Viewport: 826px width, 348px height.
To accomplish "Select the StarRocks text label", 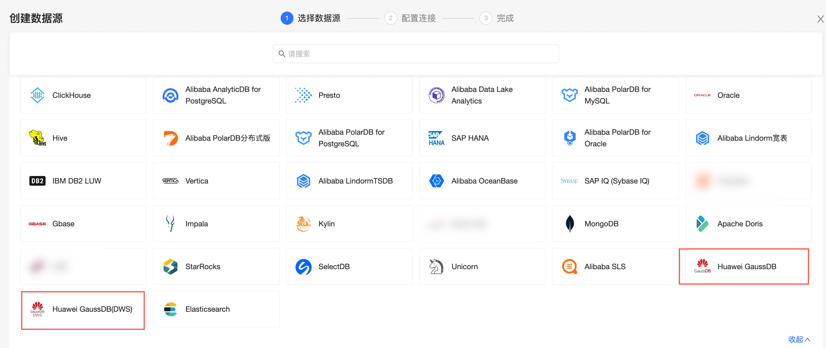I will pyautogui.click(x=203, y=267).
